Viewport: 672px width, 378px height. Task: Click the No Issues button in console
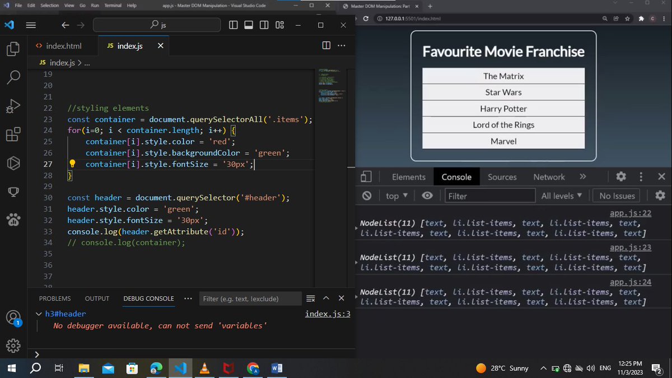[x=617, y=195]
